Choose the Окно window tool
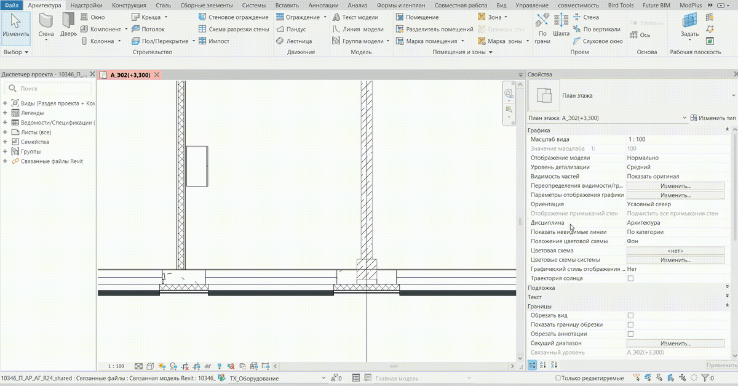 (93, 17)
